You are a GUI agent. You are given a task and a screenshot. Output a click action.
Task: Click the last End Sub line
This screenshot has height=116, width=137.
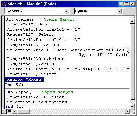[x=14, y=106]
